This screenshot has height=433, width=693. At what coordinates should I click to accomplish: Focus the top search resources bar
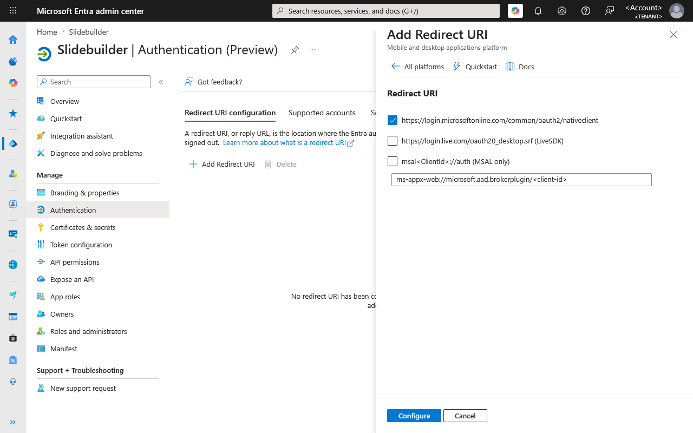(386, 11)
